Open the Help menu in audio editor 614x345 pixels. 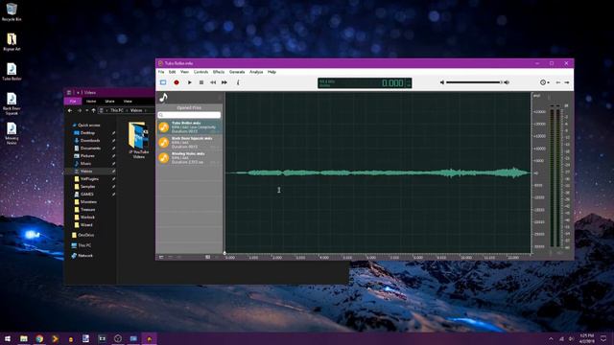coord(272,72)
